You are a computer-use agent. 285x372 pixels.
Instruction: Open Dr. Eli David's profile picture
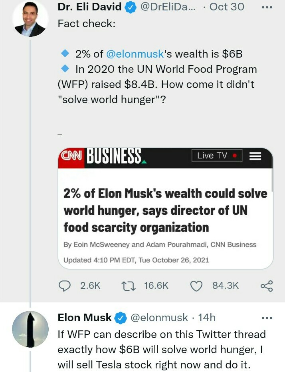point(30,19)
